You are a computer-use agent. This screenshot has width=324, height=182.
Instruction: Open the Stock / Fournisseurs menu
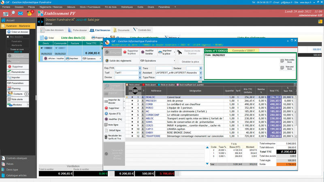coord(90,7)
